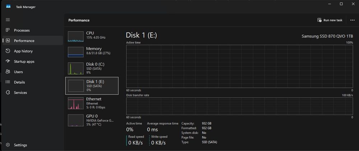The image size is (359, 151).
Task: Click the Performance page heading
Action: (x=79, y=20)
